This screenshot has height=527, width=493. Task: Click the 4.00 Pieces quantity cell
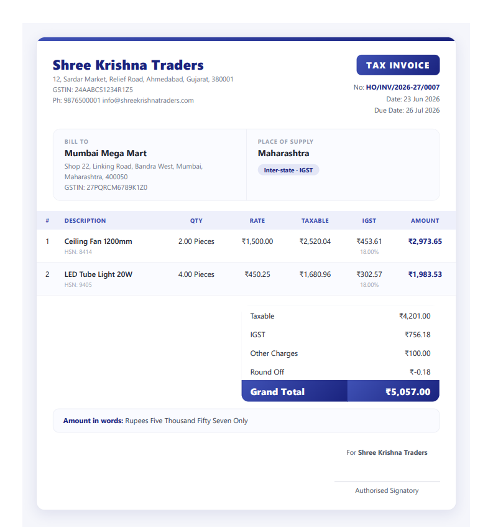click(x=196, y=274)
